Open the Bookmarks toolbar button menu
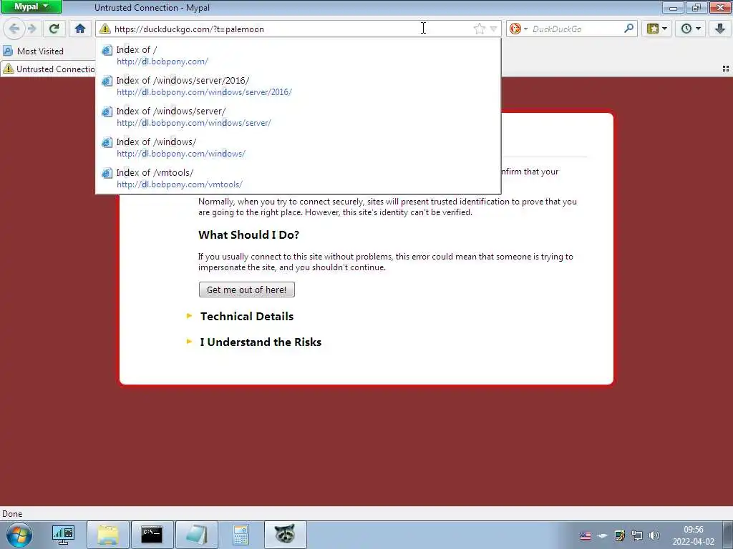 point(657,29)
